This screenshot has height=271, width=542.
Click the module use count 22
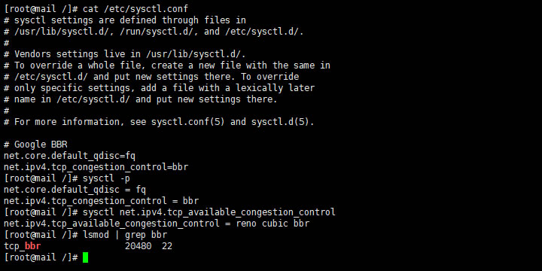click(x=167, y=246)
